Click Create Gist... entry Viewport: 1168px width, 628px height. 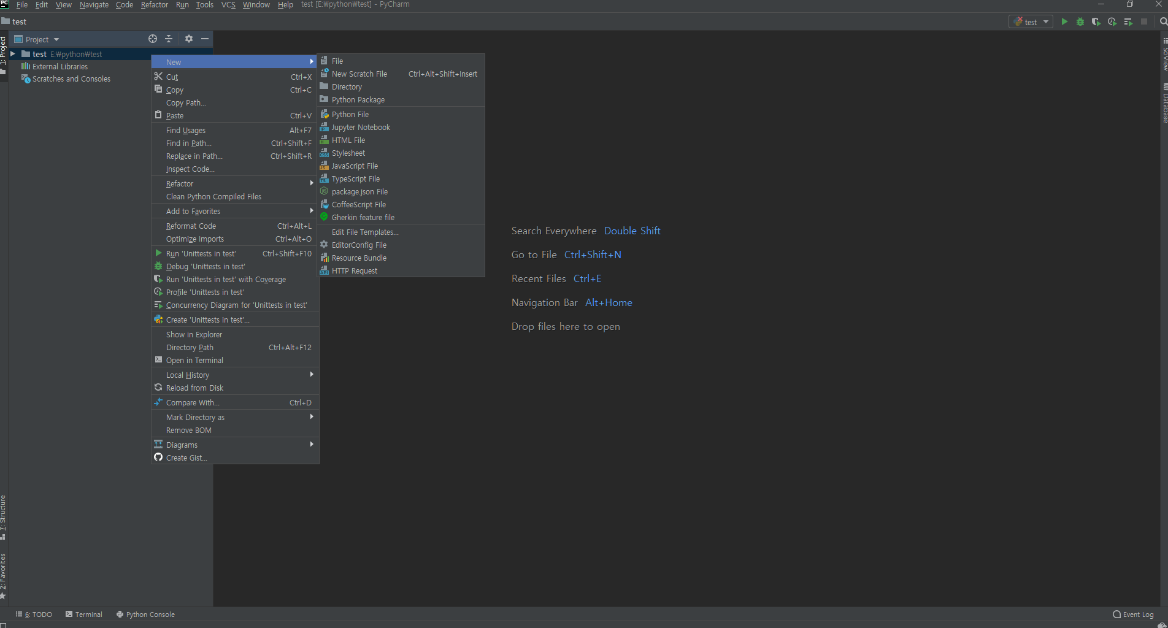[x=235, y=458]
